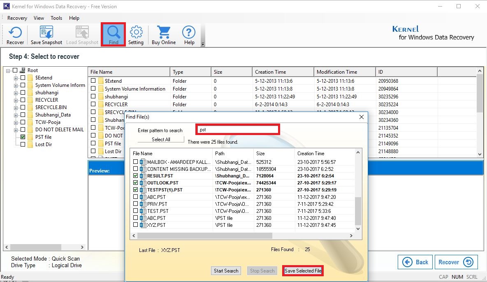
Task: Click the Root computer icon in tree
Action: (x=22, y=70)
